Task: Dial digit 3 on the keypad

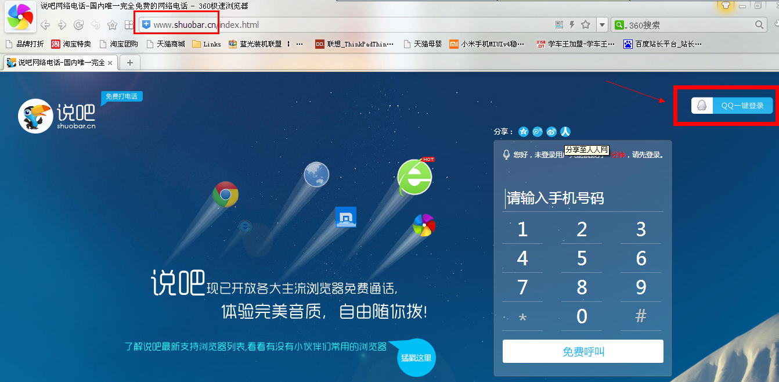Action: [641, 229]
